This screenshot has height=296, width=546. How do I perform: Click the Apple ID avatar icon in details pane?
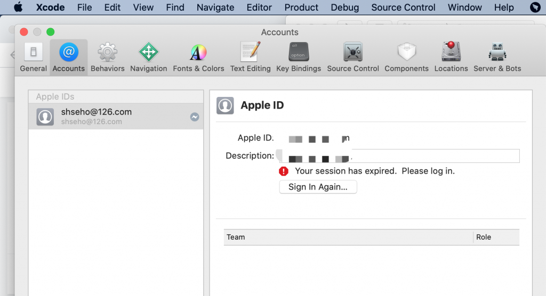pos(225,105)
